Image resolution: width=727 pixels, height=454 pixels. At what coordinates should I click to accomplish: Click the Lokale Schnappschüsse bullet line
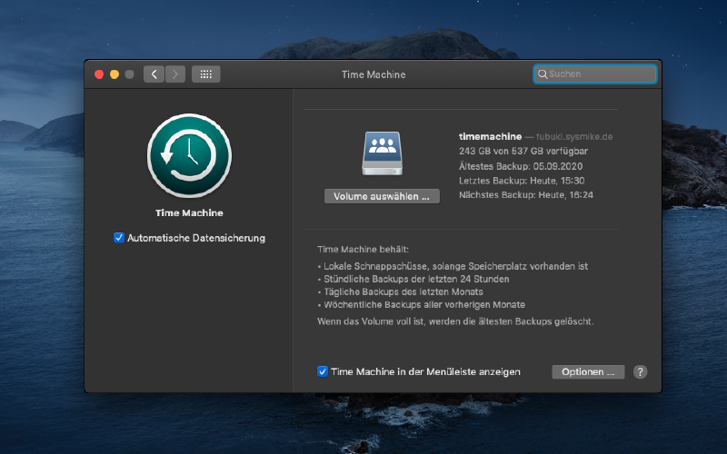pos(453,266)
